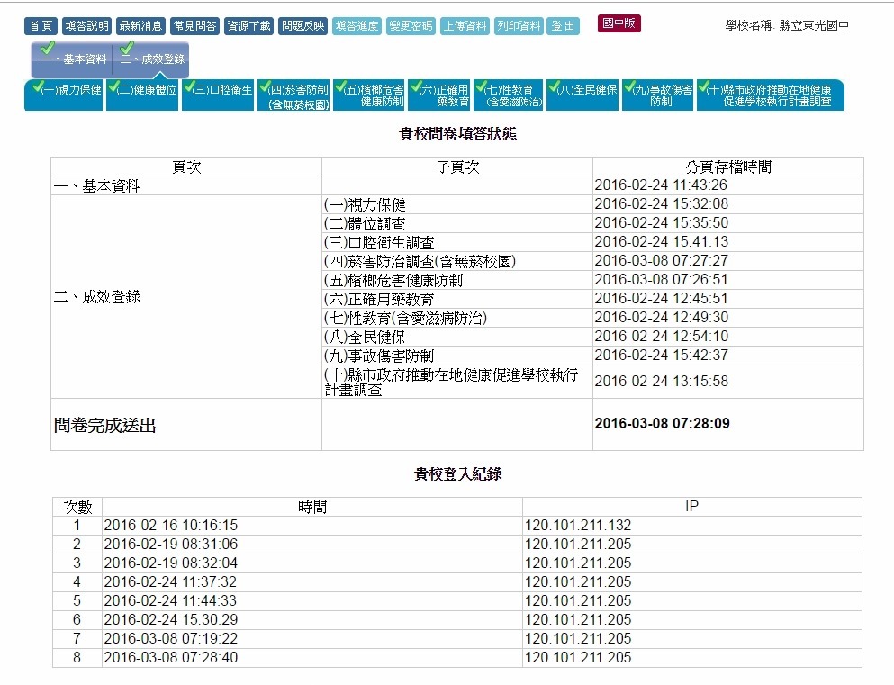Open (六)正確用藥教育 sub-tab
Screen dimensions: 894x685
click(x=439, y=95)
